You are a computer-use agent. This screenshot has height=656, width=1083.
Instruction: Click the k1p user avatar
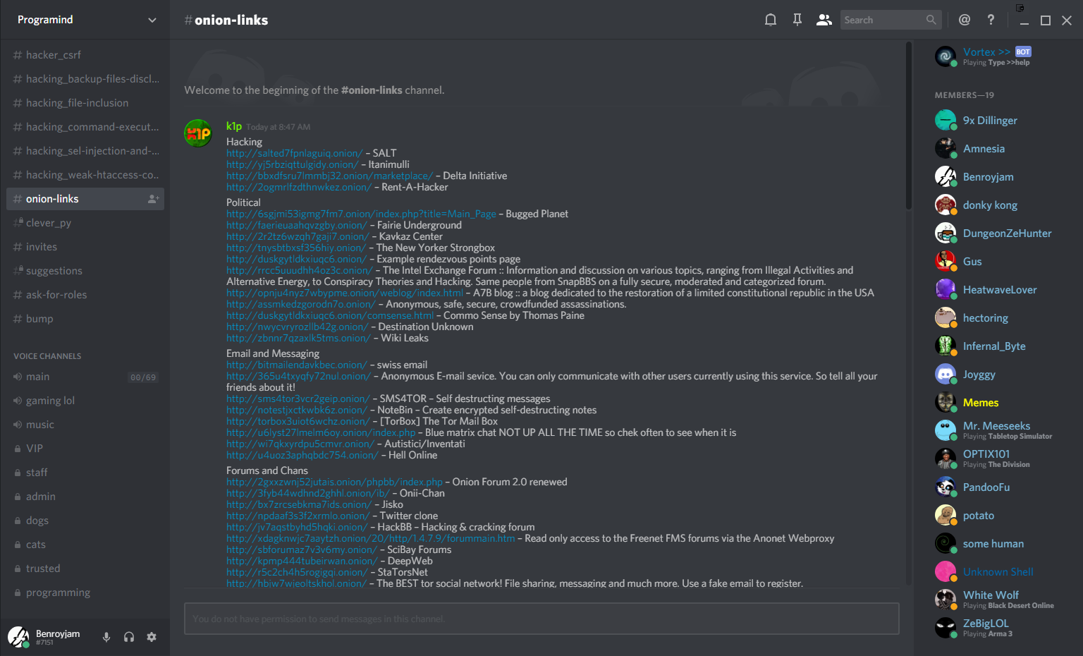click(198, 133)
